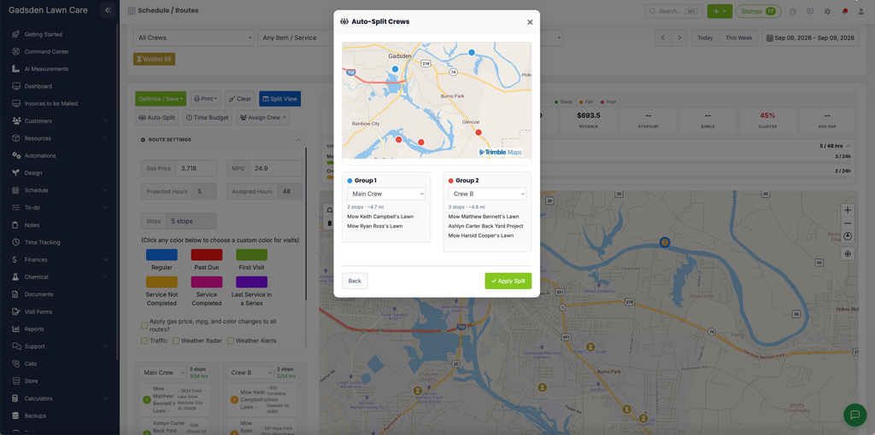Open the settings gear in top bar
This screenshot has height=435, width=875.
point(827,11)
